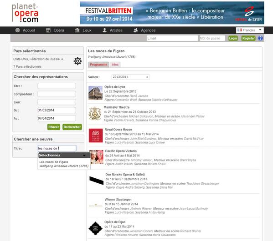Click director David McVicar name
The height and width of the screenshot is (241, 273).
tap(194, 139)
